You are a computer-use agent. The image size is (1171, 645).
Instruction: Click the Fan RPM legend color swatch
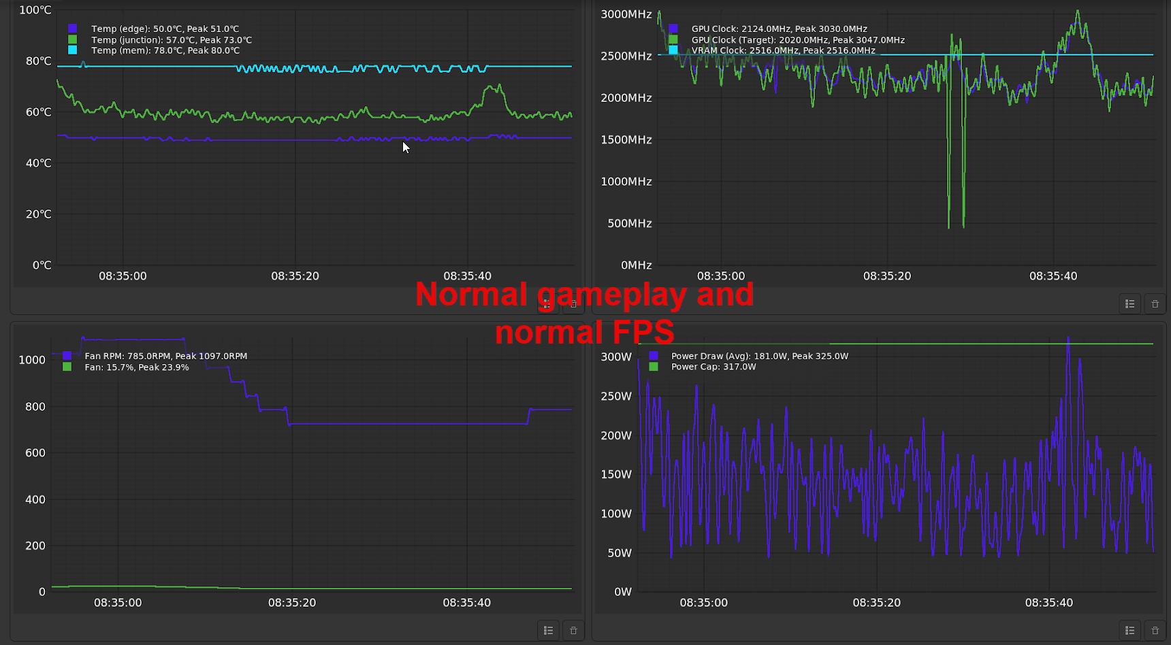67,356
